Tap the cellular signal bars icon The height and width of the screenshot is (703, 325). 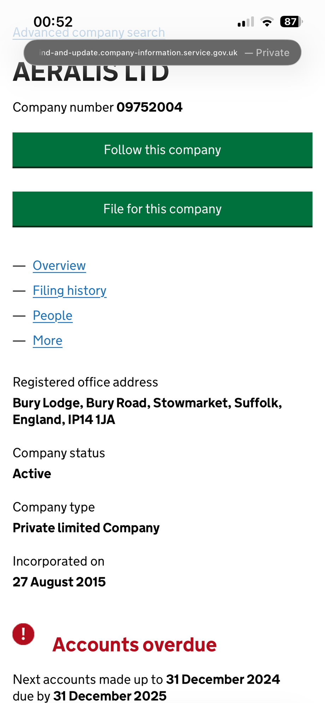246,22
